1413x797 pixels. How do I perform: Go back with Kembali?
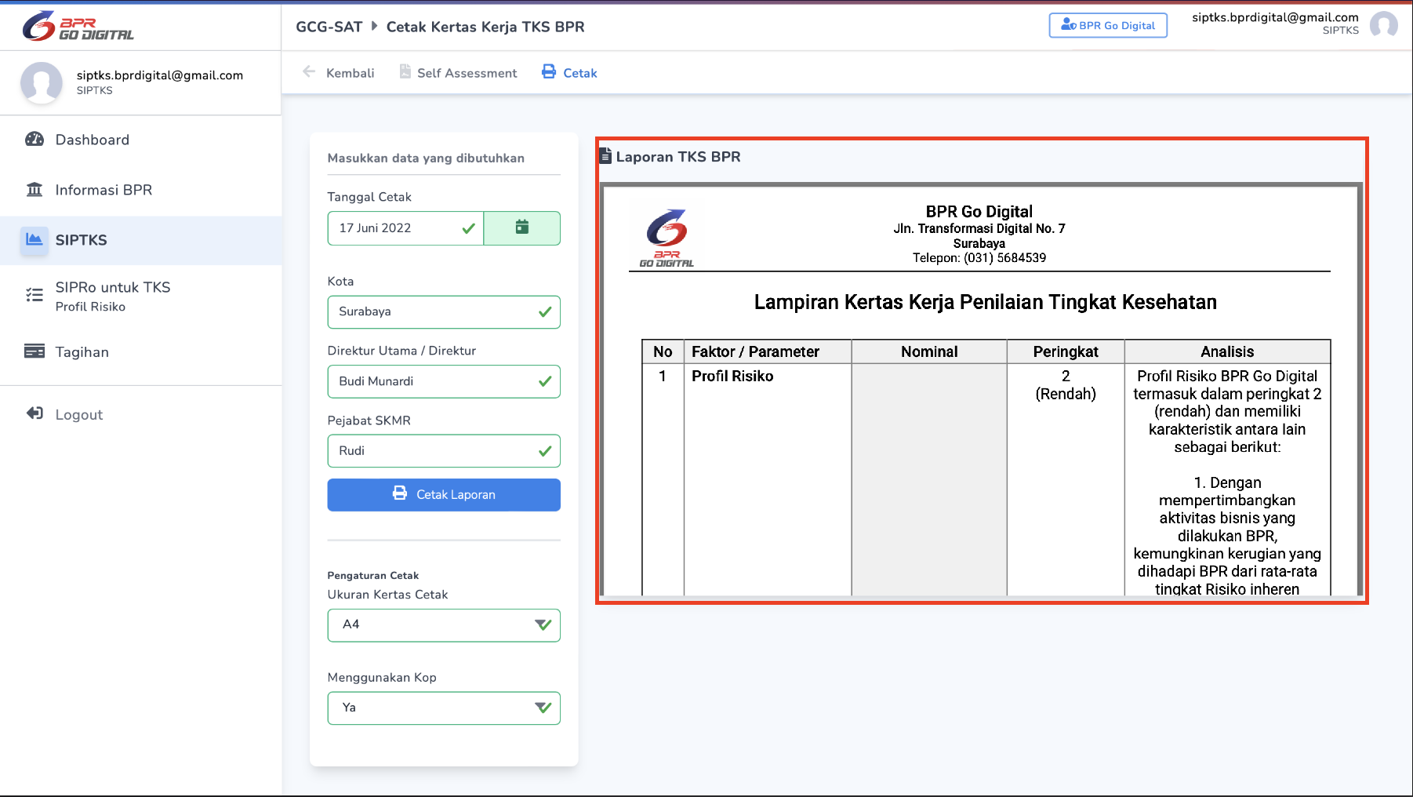click(339, 72)
